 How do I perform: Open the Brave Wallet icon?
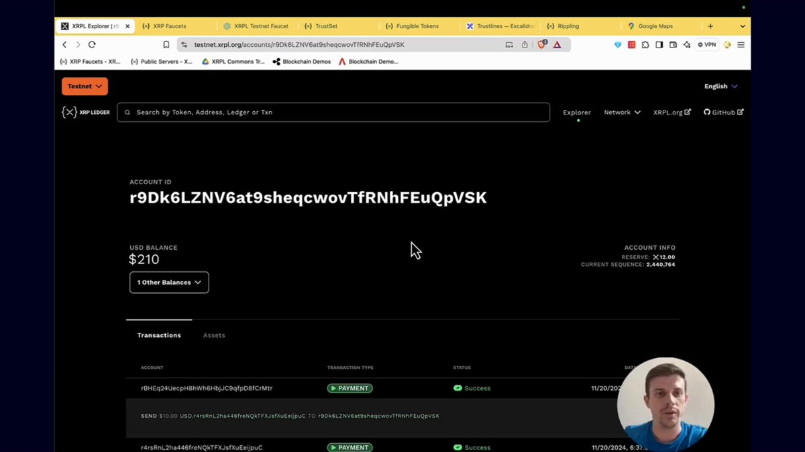(673, 45)
